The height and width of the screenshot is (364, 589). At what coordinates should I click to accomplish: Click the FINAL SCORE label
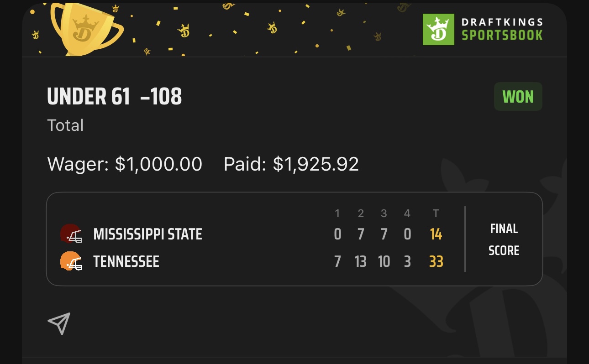504,239
